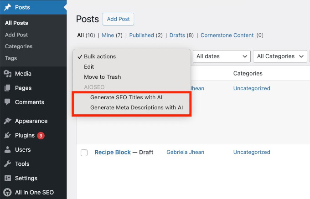Click the red Plugins update count badge
Viewport: 310px width, 199px height.
pyautogui.click(x=41, y=136)
